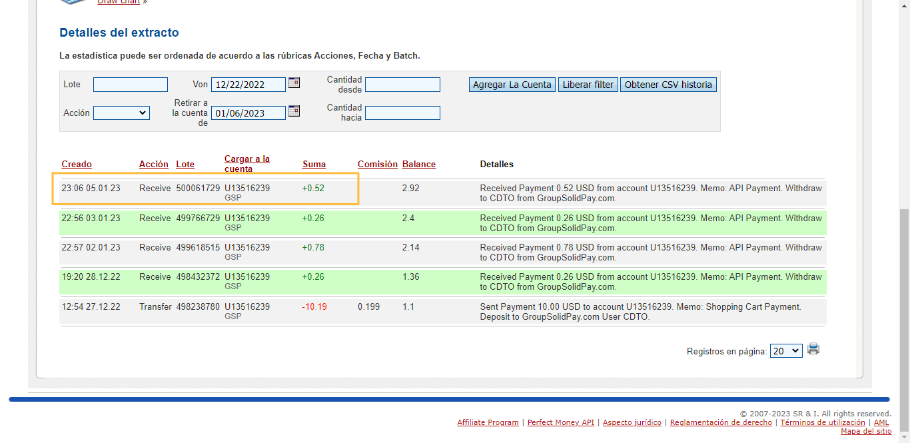Open the Draw chart link
This screenshot has height=443, width=910.
(x=119, y=2)
